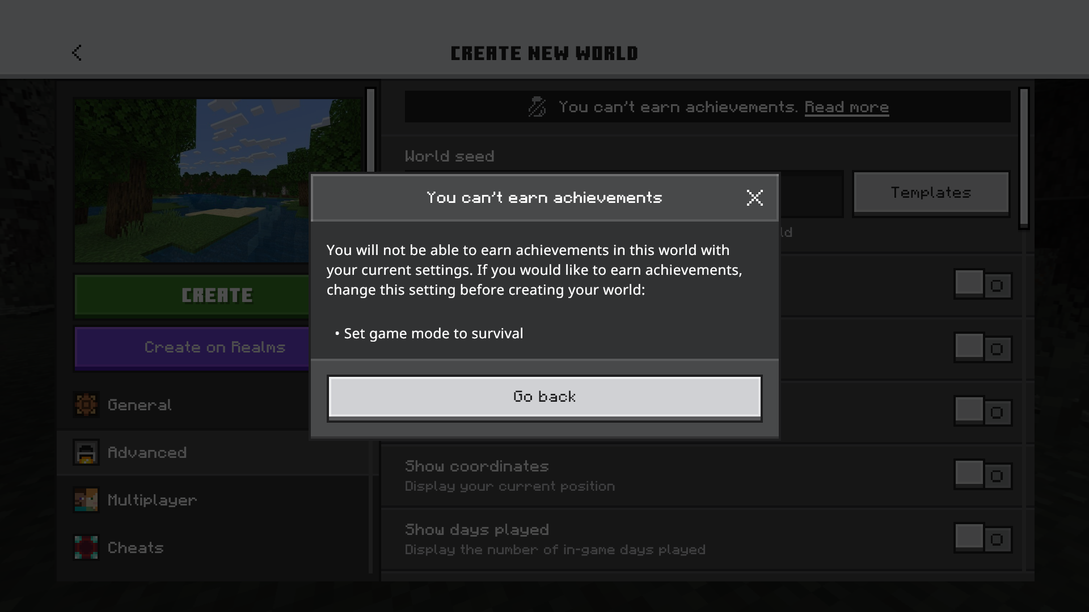The image size is (1089, 612).
Task: Click Create on Realms button
Action: [x=193, y=347]
